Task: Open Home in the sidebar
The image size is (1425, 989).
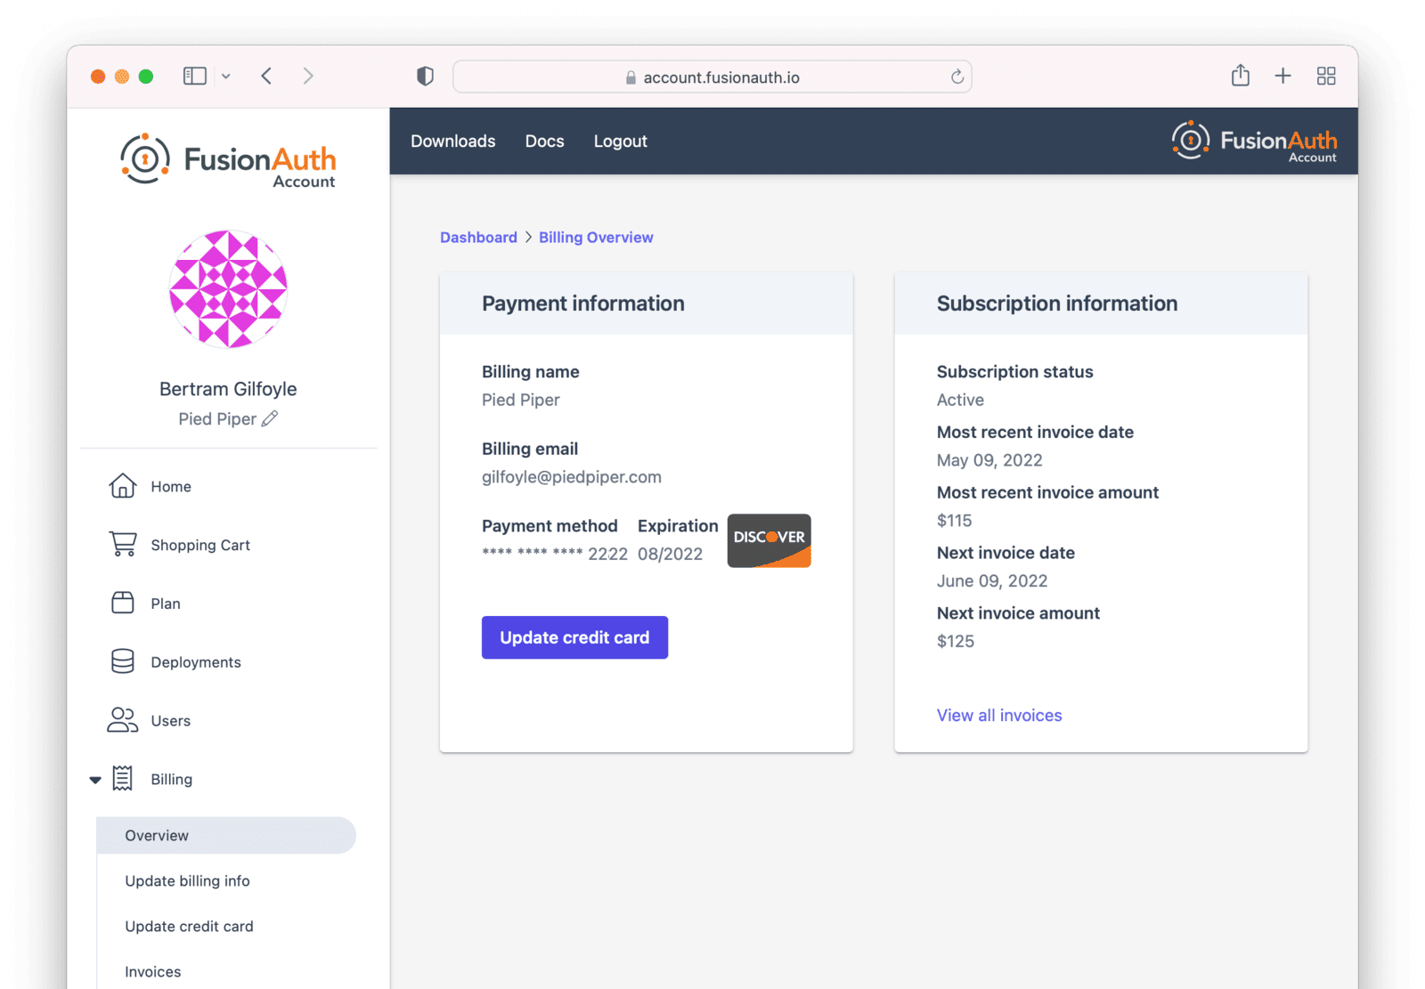Action: pyautogui.click(x=171, y=487)
